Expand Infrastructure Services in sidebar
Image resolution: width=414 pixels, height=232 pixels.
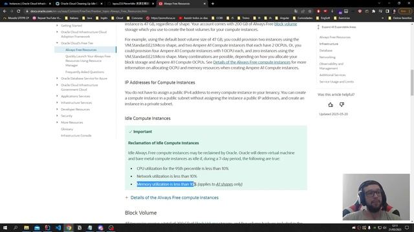click(57, 102)
